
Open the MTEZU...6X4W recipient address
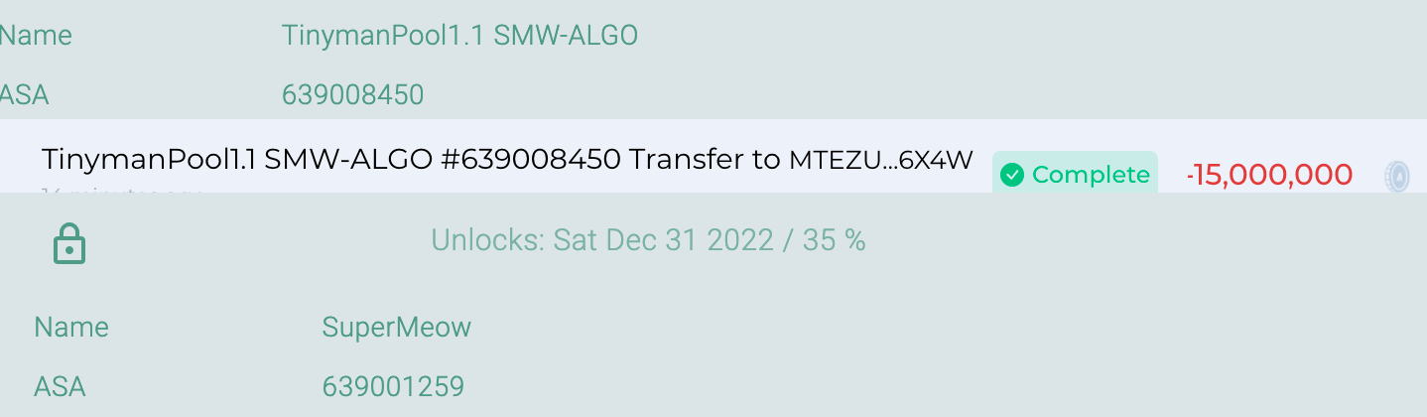tap(881, 160)
